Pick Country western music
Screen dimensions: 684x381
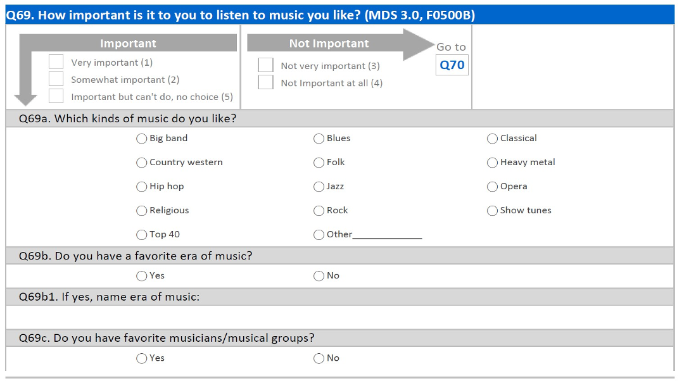(x=142, y=162)
